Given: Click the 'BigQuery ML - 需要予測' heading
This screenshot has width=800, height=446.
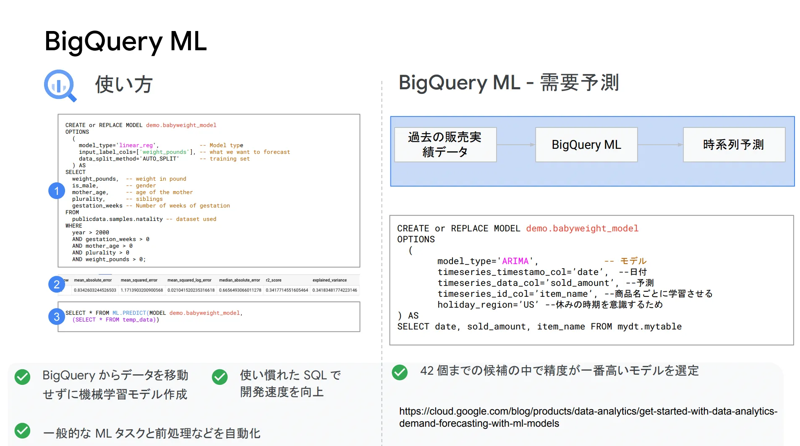Looking at the screenshot, I should pos(509,82).
